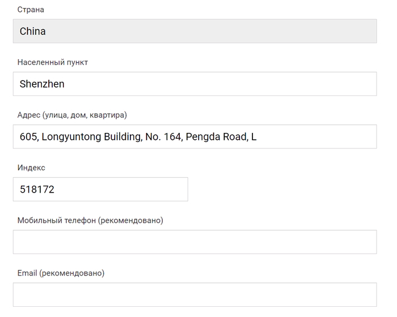
Task: Place cursor on the number 518172
Action: pos(37,190)
